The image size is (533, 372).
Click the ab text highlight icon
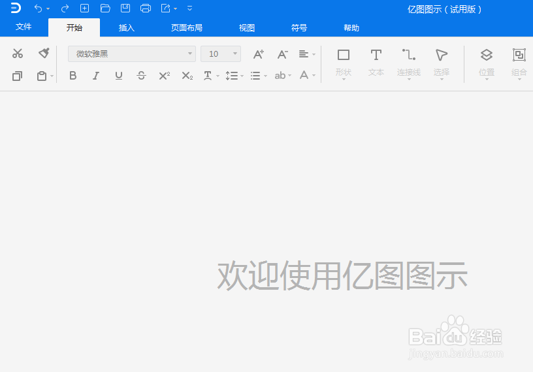(x=280, y=76)
